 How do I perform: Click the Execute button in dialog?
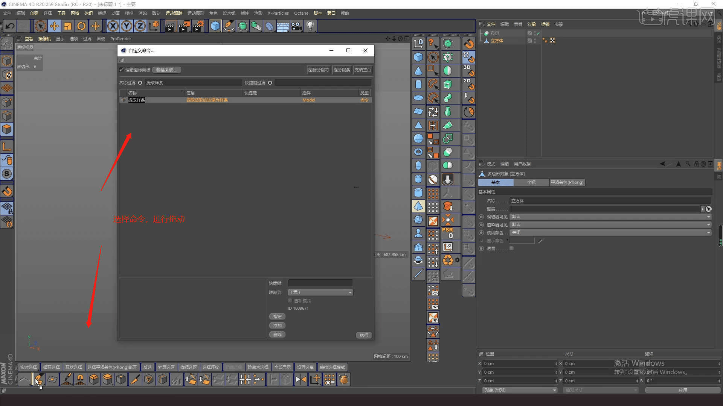(x=364, y=335)
